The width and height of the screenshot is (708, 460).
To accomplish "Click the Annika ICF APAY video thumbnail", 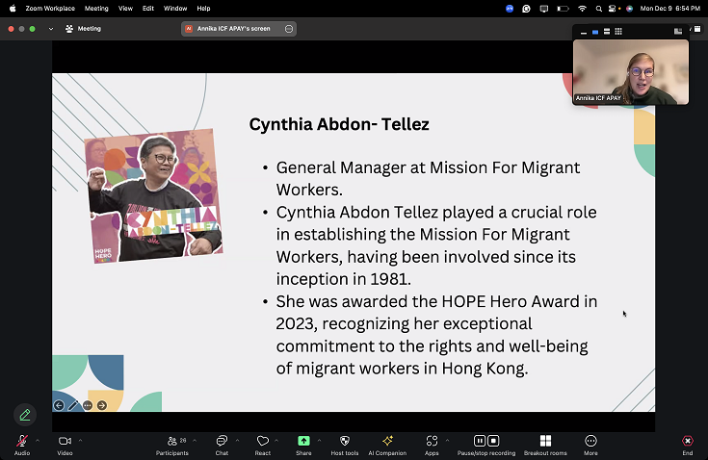I will click(x=631, y=72).
